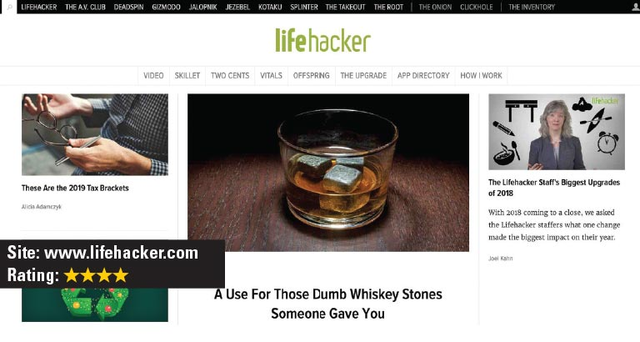Read These Are the 2019 Tax Brackets

tap(75, 188)
